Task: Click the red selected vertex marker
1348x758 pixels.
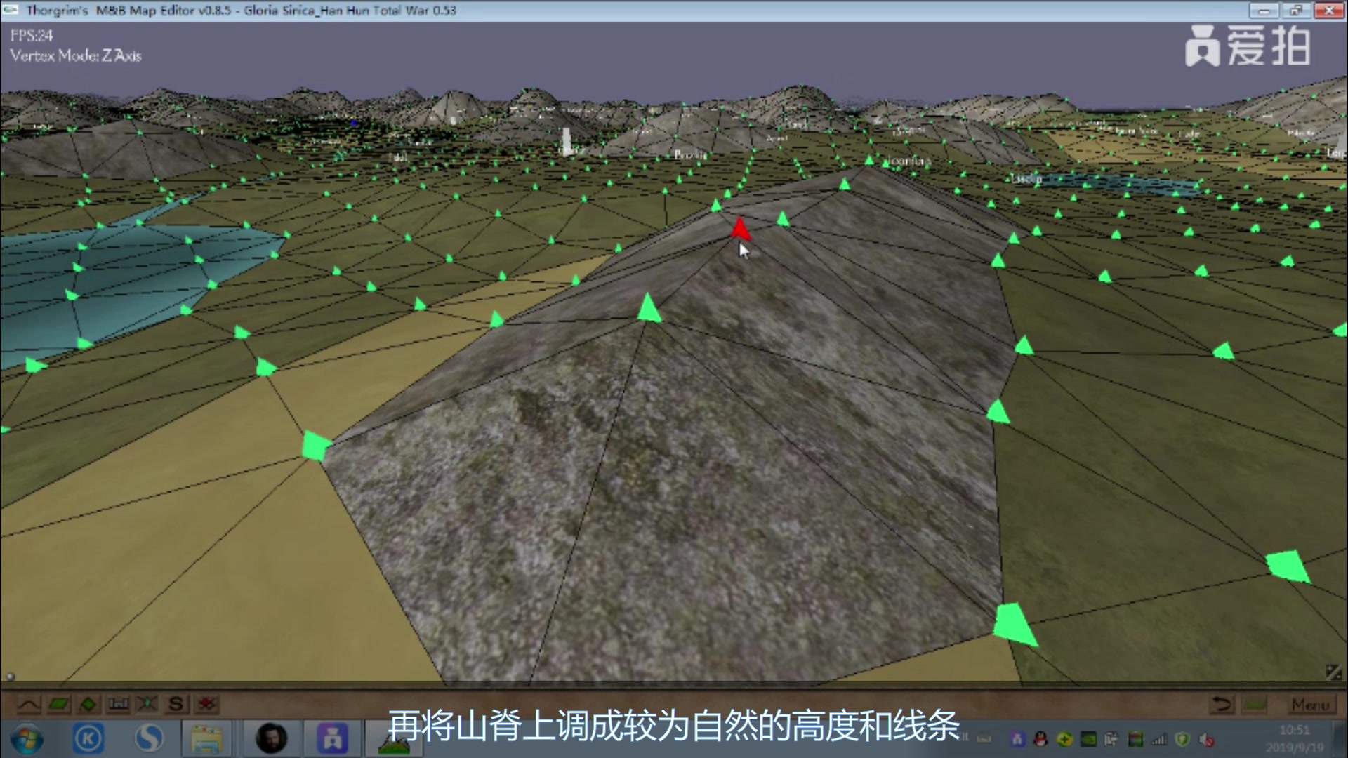Action: tap(739, 228)
